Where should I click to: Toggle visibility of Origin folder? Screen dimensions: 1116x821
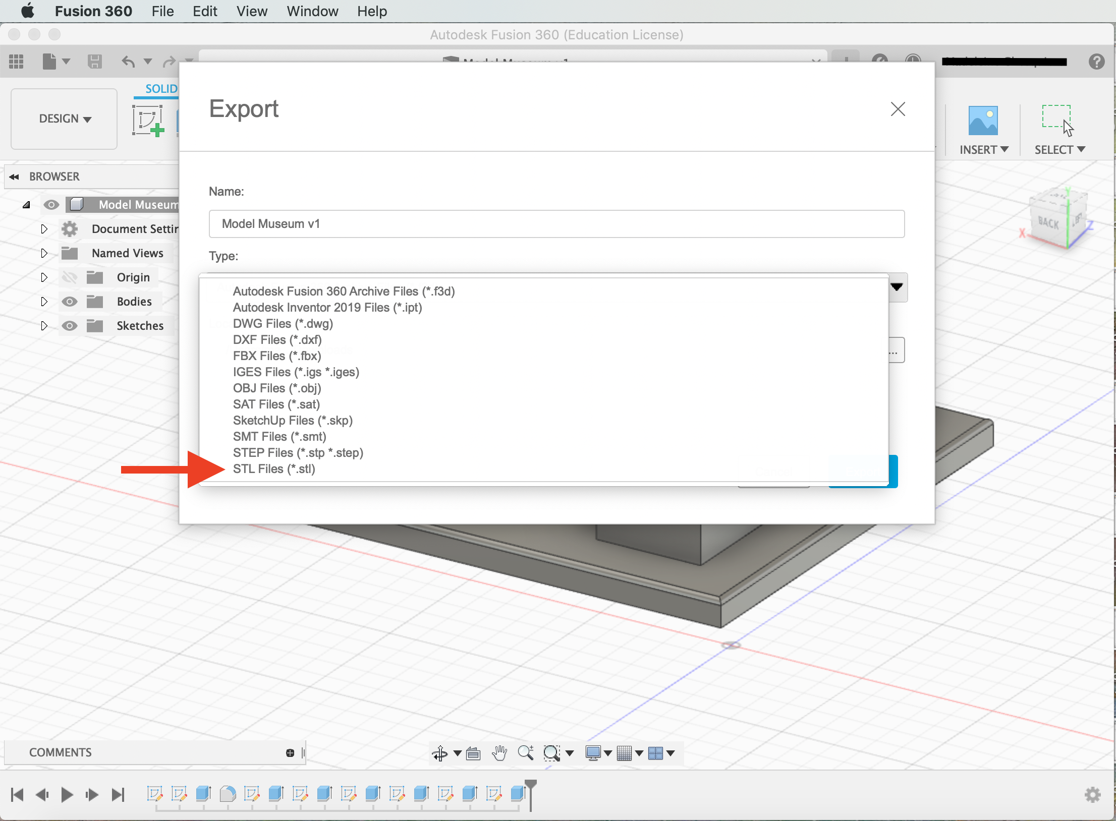tap(69, 276)
